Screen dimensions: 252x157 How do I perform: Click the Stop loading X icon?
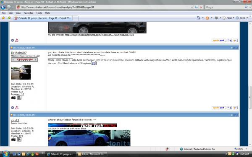tap(201, 7)
